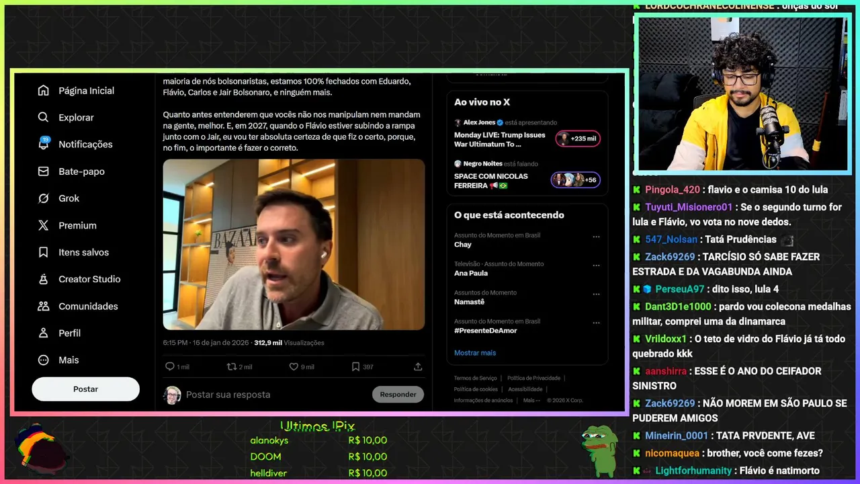Click the Perfil person icon

(x=44, y=333)
